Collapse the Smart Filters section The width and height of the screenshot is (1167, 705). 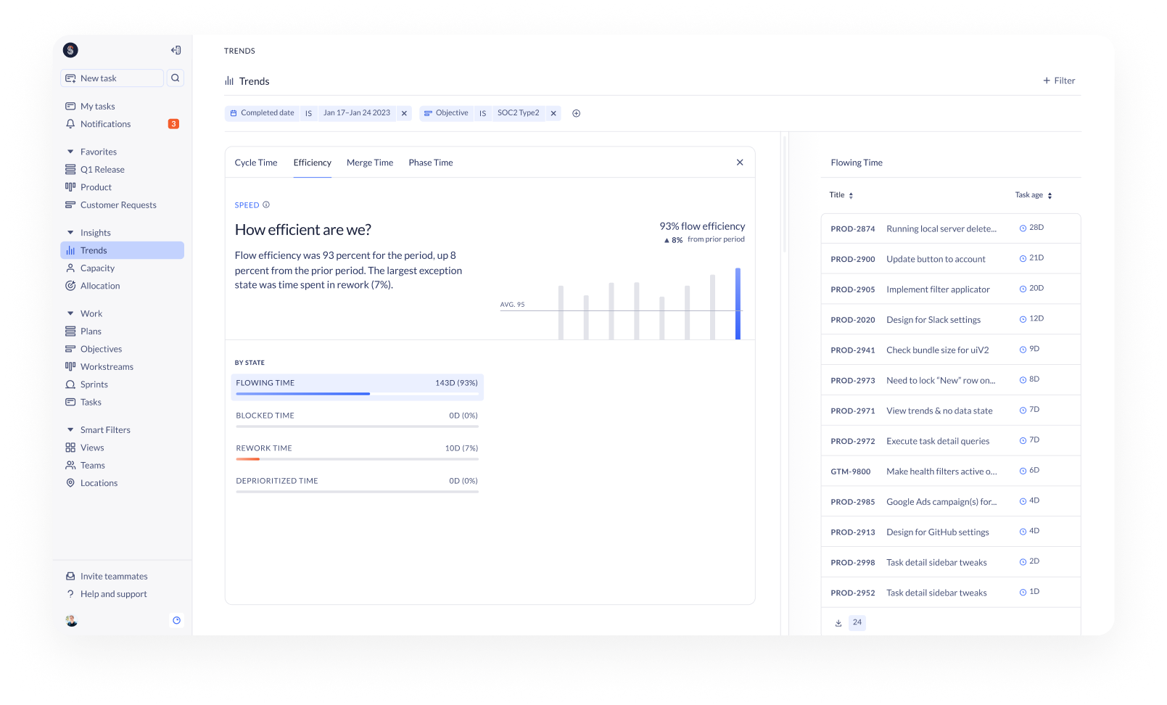(x=70, y=430)
